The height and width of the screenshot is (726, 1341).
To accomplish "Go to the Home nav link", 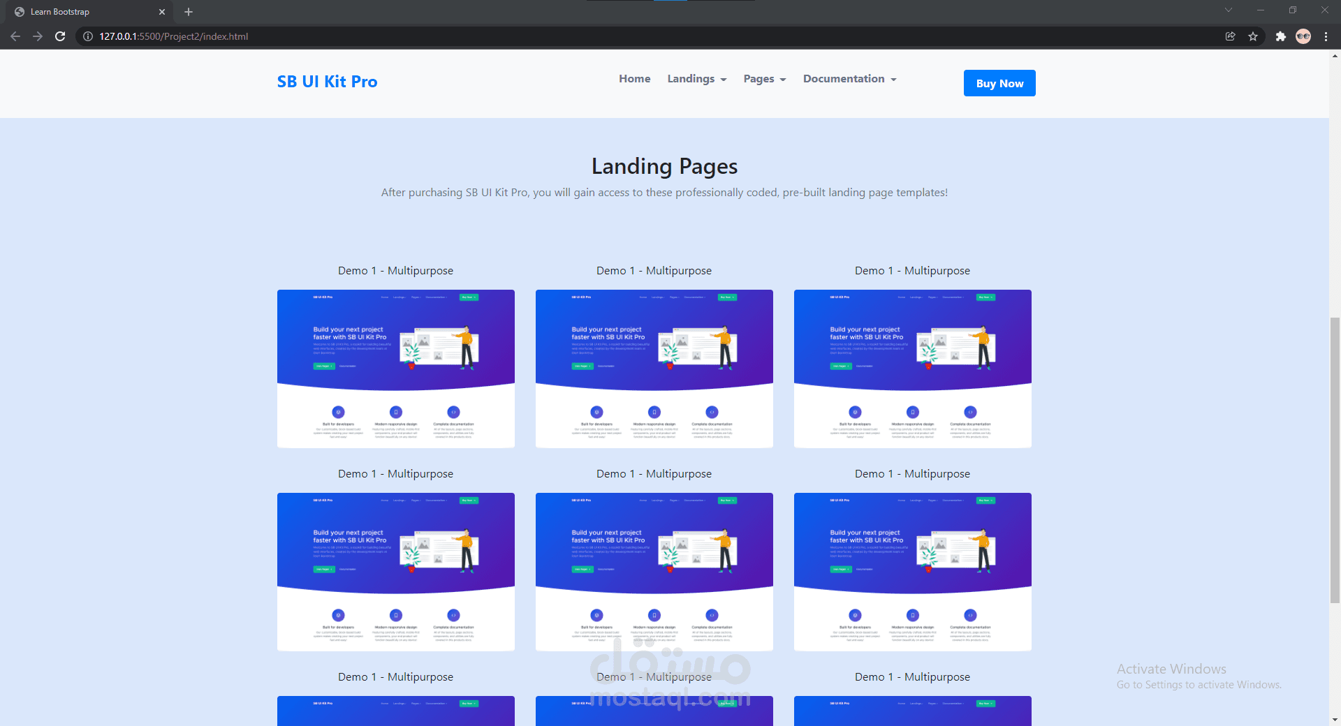I will [x=634, y=79].
